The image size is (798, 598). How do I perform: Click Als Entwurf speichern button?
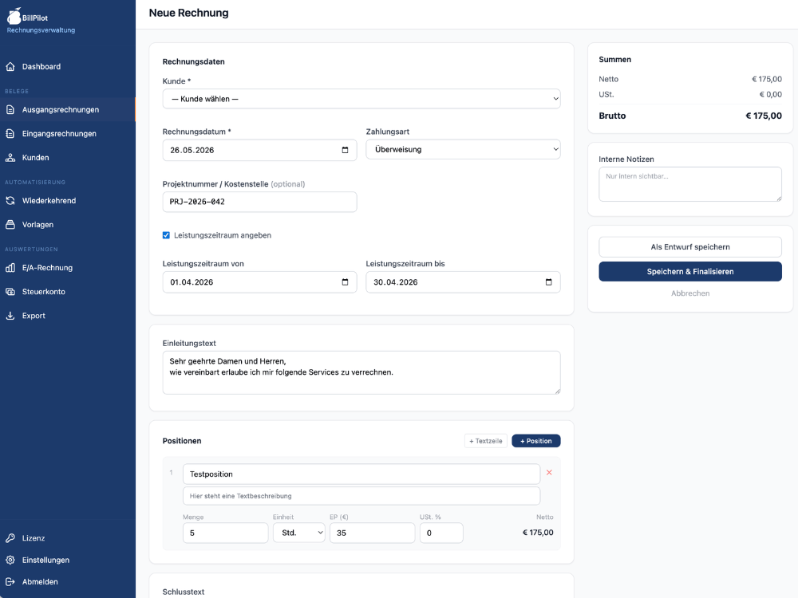coord(690,247)
